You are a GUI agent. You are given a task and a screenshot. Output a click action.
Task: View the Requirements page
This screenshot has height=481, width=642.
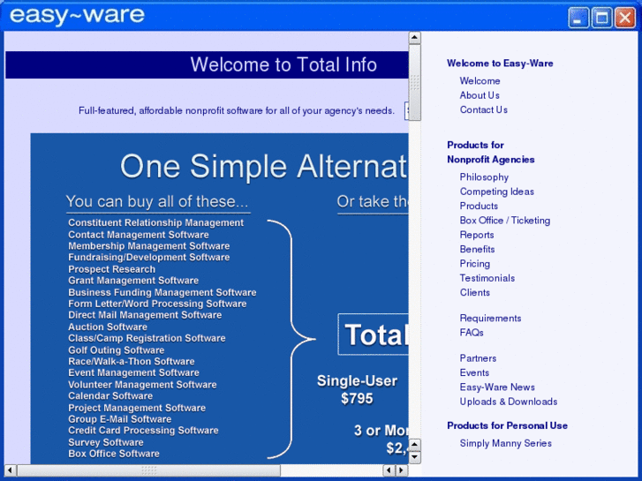point(490,318)
